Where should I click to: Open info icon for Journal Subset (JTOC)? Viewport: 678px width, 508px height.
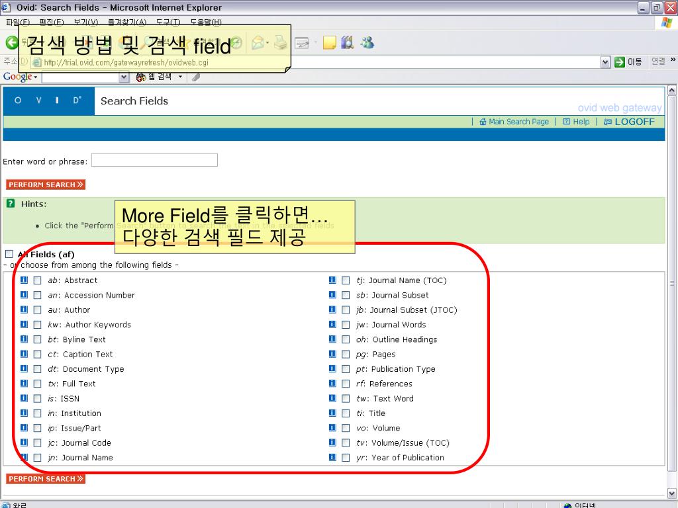tap(332, 310)
